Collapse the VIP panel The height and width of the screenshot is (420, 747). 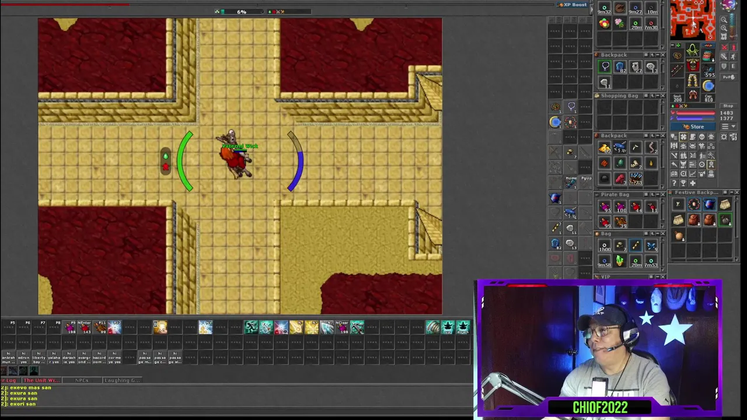[x=657, y=276]
